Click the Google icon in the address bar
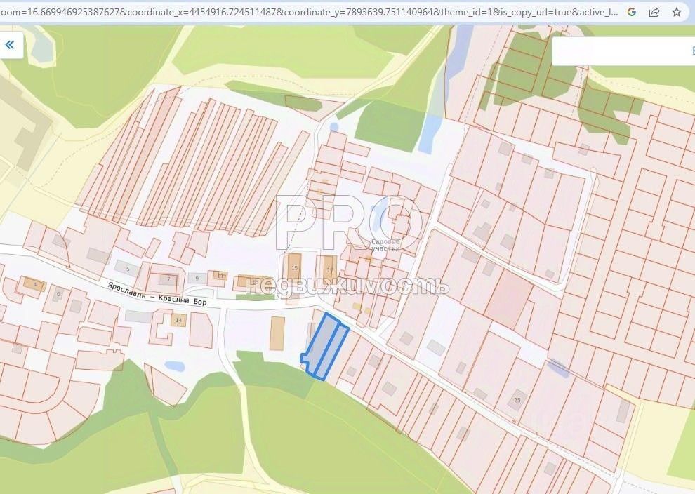Image resolution: width=695 pixels, height=494 pixels. pyautogui.click(x=632, y=12)
